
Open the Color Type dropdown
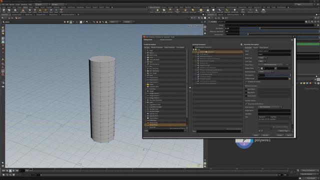262,61
